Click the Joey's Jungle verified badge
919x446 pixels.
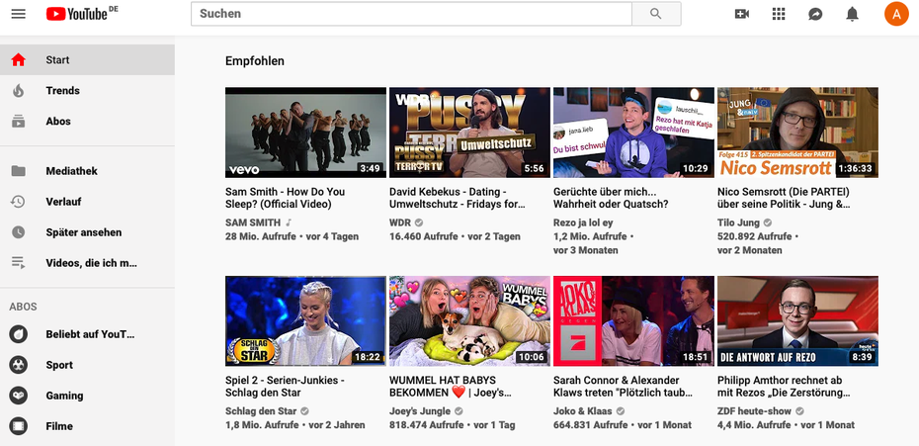point(459,411)
